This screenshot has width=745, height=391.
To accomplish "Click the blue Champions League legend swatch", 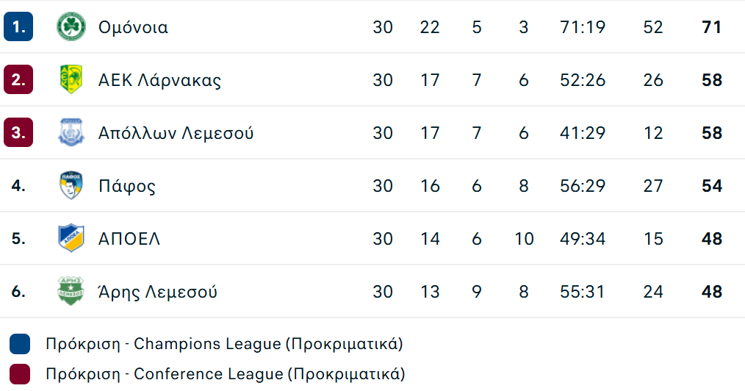I will point(20,344).
